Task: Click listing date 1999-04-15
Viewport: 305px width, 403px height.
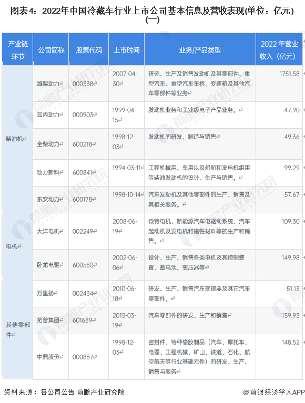Action: point(125,115)
